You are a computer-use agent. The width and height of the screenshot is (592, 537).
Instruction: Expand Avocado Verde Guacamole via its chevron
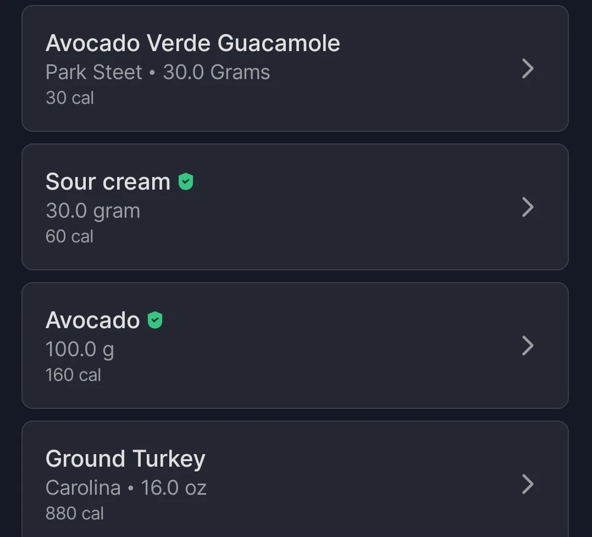[528, 69]
